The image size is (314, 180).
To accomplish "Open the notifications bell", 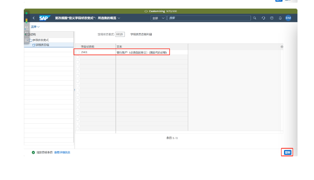I will 280,18.
